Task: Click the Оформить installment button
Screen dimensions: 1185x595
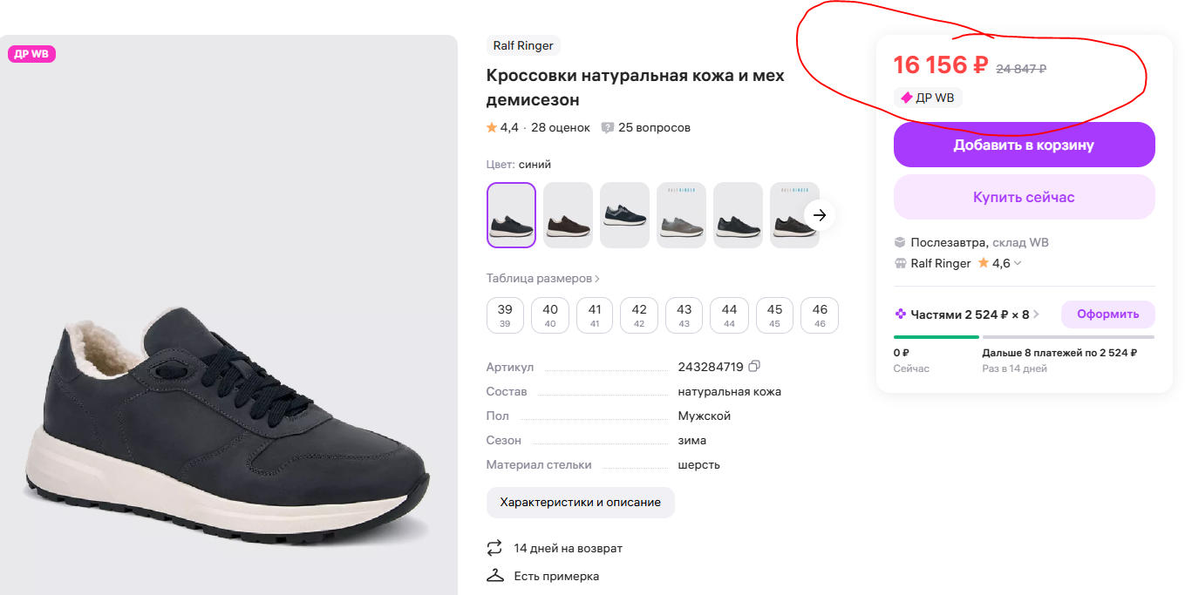Action: tap(1107, 314)
